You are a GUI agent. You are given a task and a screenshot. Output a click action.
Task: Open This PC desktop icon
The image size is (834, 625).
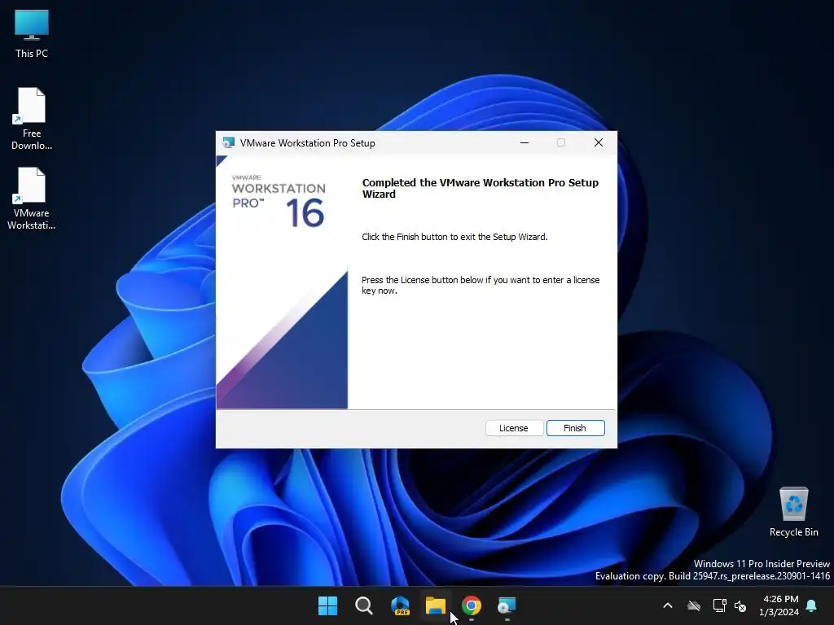(x=32, y=33)
